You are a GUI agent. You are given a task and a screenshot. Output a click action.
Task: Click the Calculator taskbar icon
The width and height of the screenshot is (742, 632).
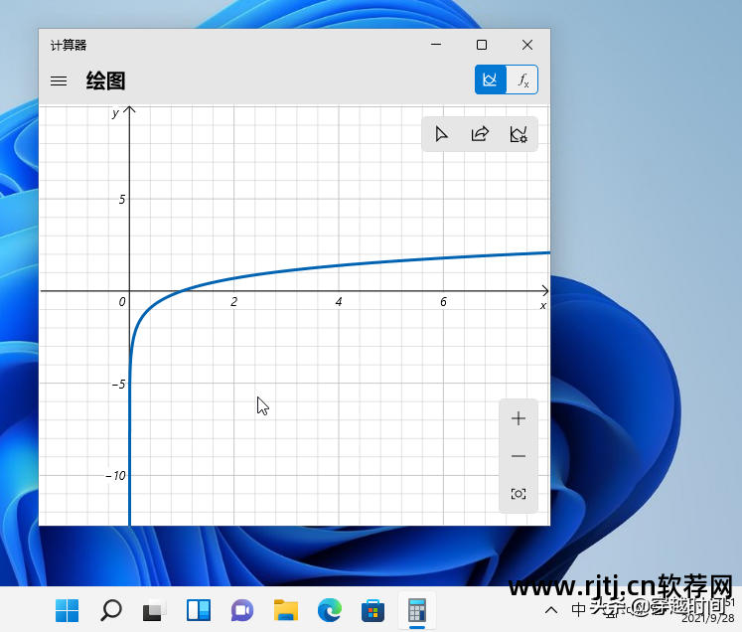[x=417, y=610]
